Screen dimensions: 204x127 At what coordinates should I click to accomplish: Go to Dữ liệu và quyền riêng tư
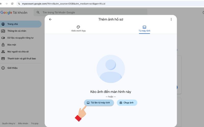(x=20, y=38)
